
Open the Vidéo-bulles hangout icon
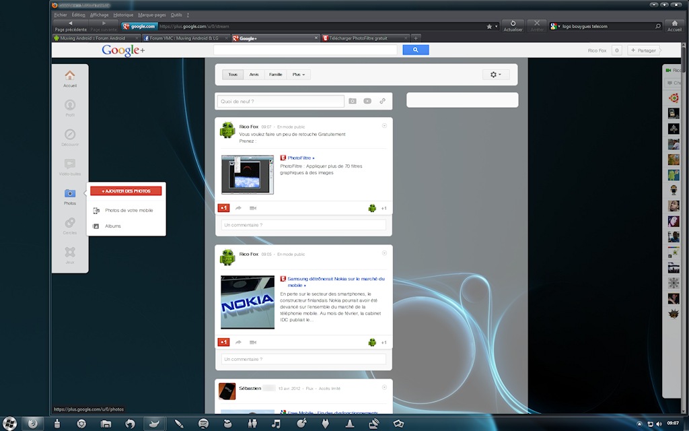click(70, 164)
